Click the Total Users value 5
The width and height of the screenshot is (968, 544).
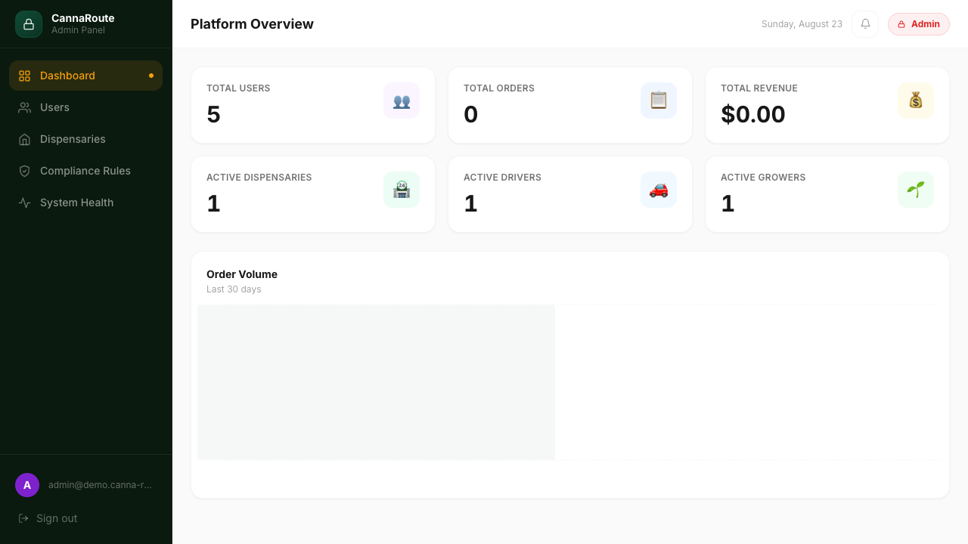213,114
